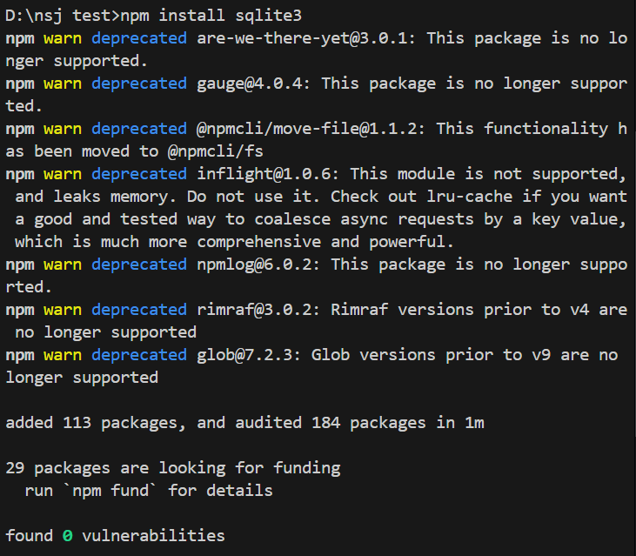Select the rimraf@3.0.2 package name
636x556 pixels.
pos(258,310)
